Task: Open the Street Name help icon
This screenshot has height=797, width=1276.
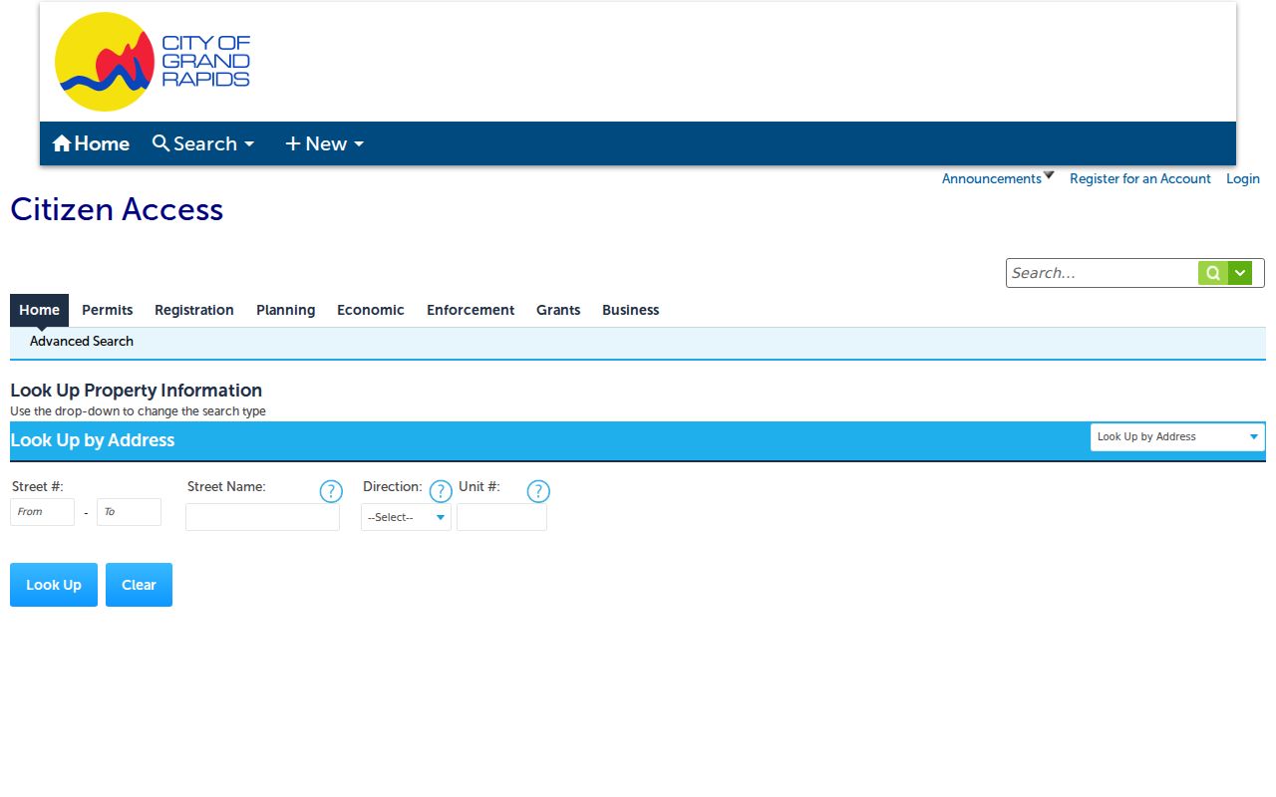Action: coord(331,491)
